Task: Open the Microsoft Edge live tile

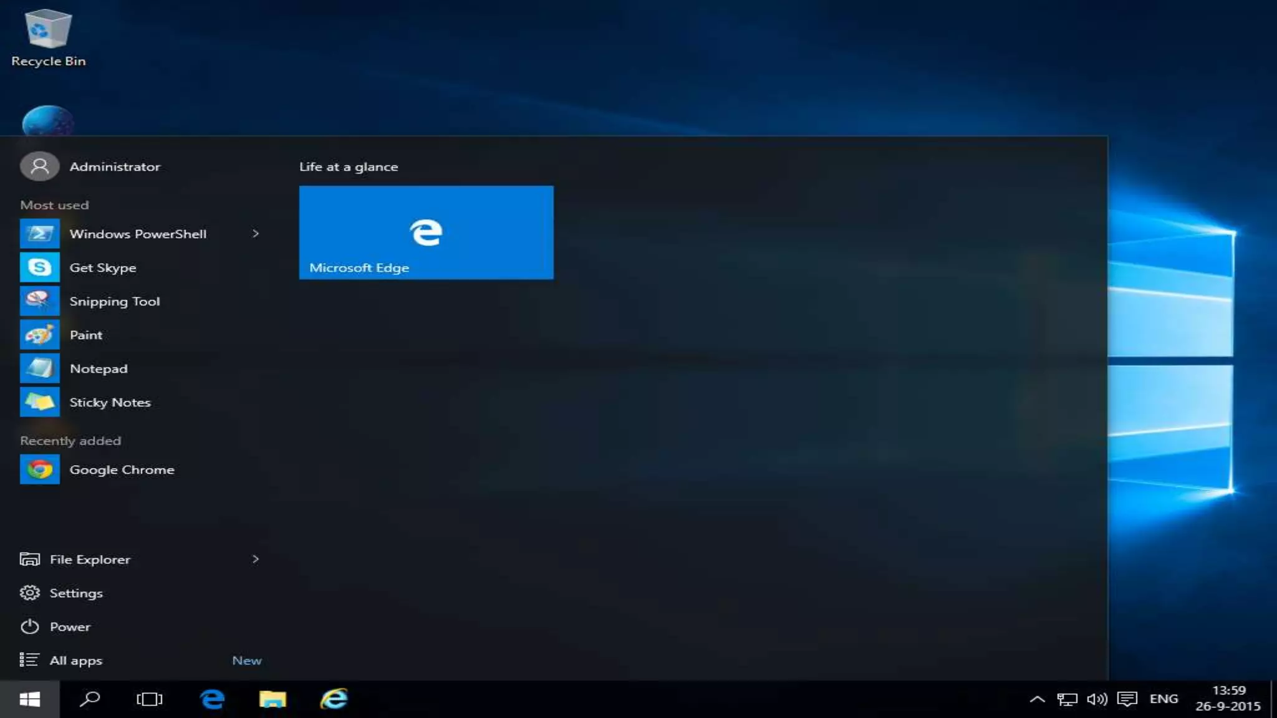Action: tap(426, 232)
